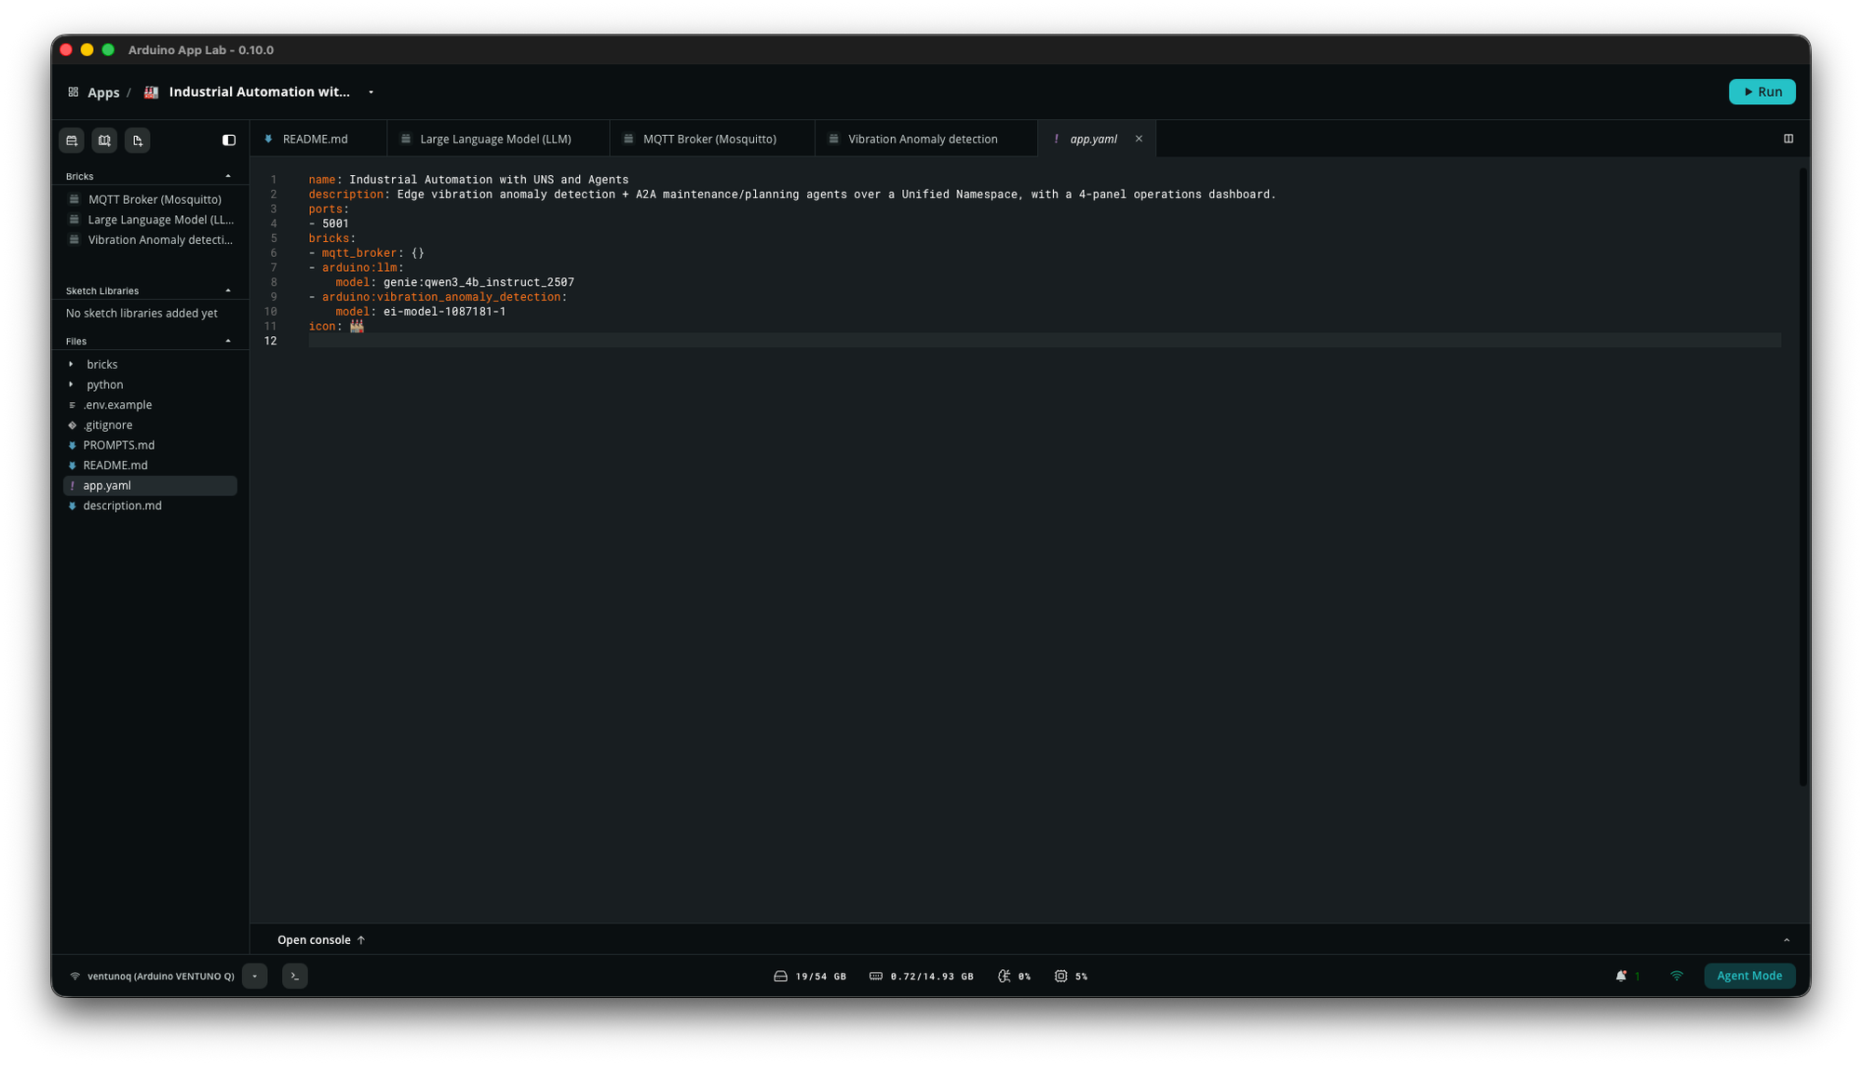1862x1065 pixels.
Task: Click the factory emoji on the icon line
Action: pyautogui.click(x=357, y=327)
